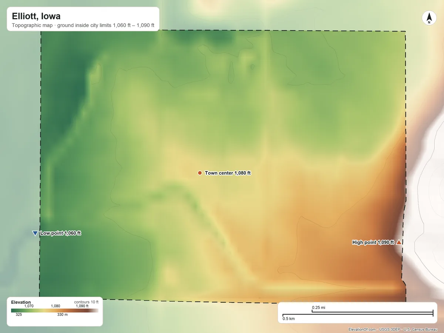The width and height of the screenshot is (444, 333).
Task: Click the '0.5 km' scale bar label
Action: click(289, 318)
